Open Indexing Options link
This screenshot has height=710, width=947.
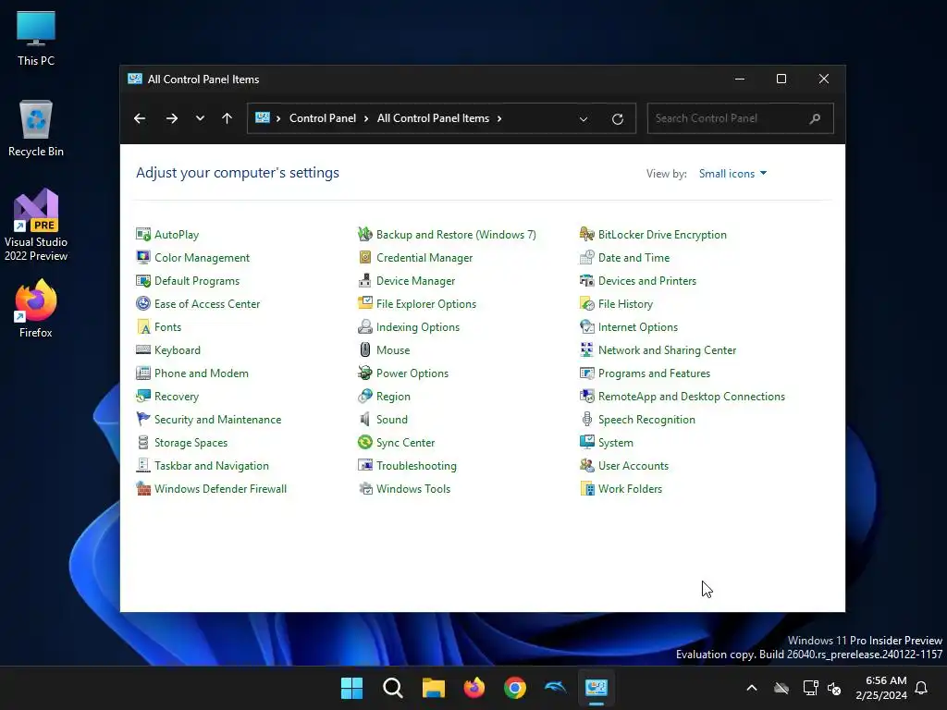[x=418, y=326]
